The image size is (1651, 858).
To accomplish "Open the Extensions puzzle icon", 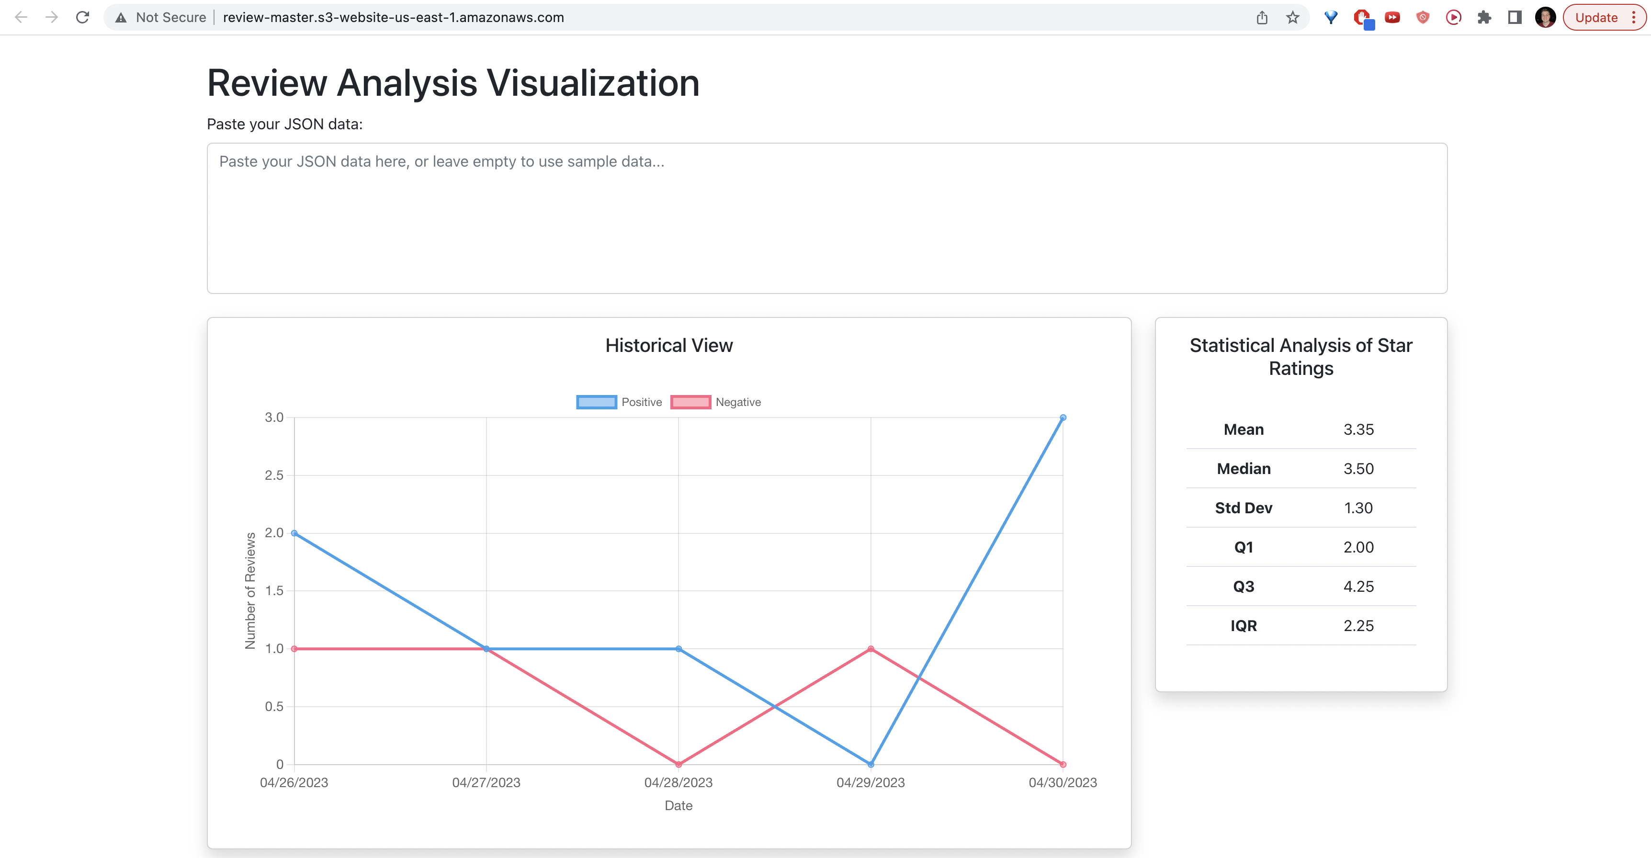I will coord(1484,17).
